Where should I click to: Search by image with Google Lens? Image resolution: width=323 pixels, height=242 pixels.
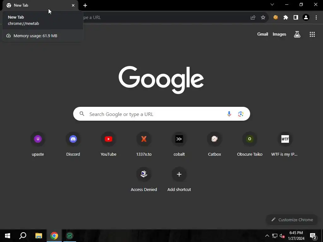click(241, 114)
